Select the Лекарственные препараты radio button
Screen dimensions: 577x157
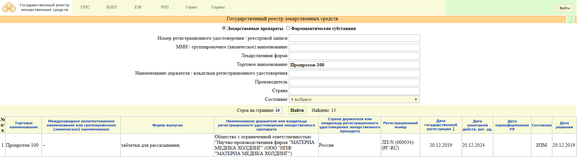pyautogui.click(x=224, y=28)
